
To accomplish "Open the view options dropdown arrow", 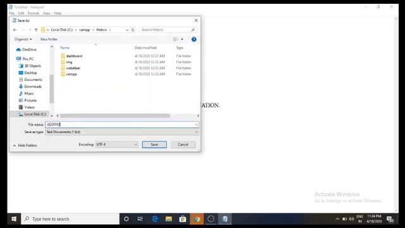I will click(182, 39).
